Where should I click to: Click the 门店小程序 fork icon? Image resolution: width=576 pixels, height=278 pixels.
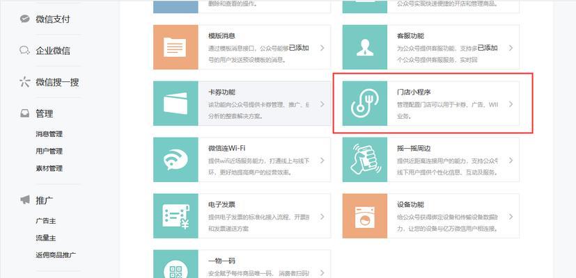(365, 104)
